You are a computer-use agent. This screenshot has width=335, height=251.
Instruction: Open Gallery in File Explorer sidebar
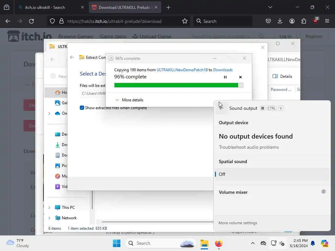[x=61, y=103]
